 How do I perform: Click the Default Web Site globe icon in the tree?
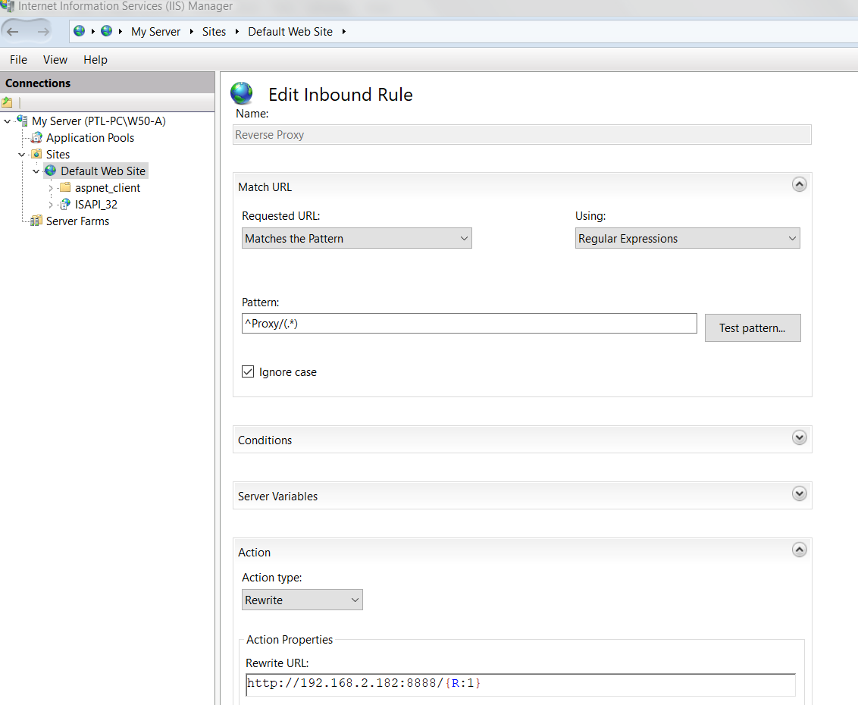pos(51,171)
